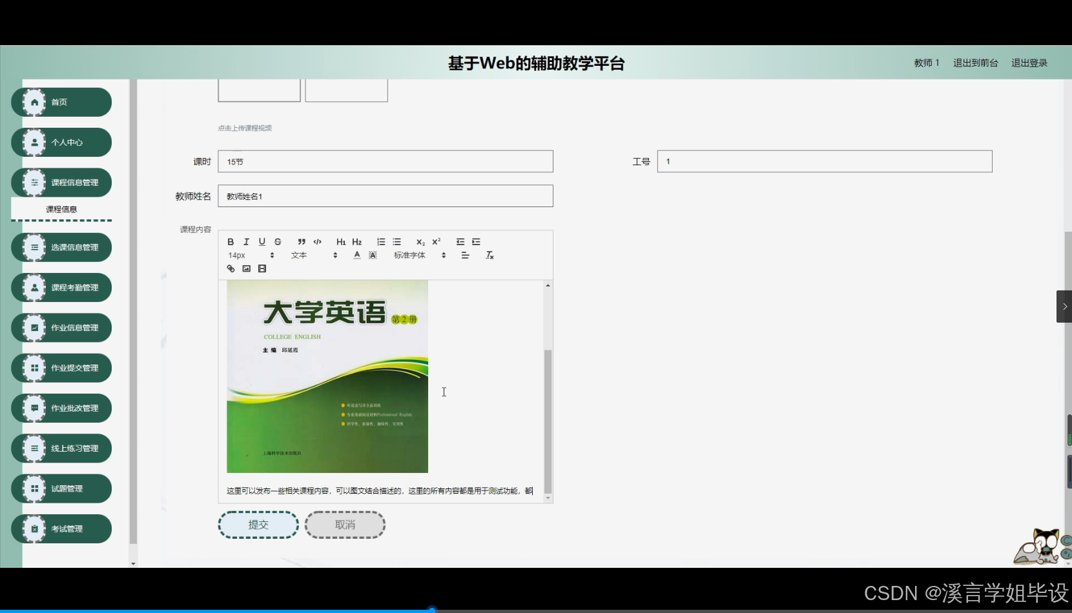The height and width of the screenshot is (613, 1072).
Task: Click the second video upload box
Action: coord(347,90)
